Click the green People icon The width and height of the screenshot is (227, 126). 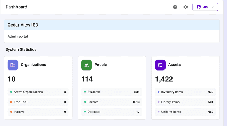click(x=87, y=65)
